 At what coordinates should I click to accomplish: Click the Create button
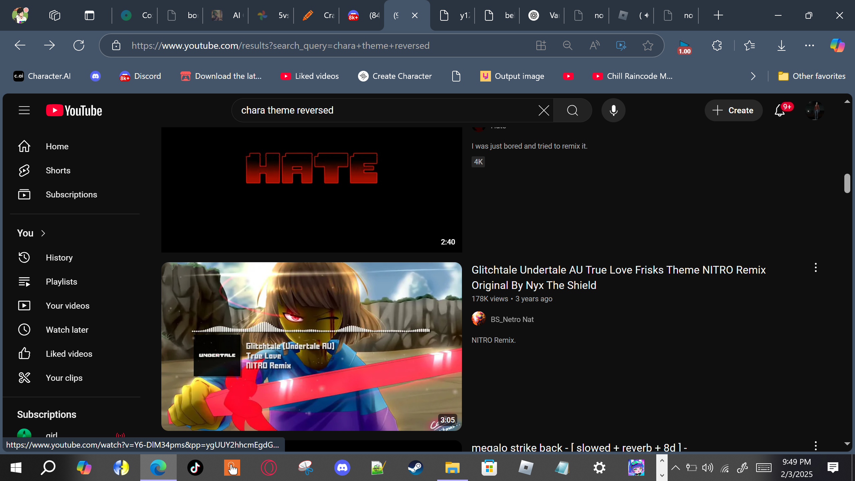tap(733, 110)
